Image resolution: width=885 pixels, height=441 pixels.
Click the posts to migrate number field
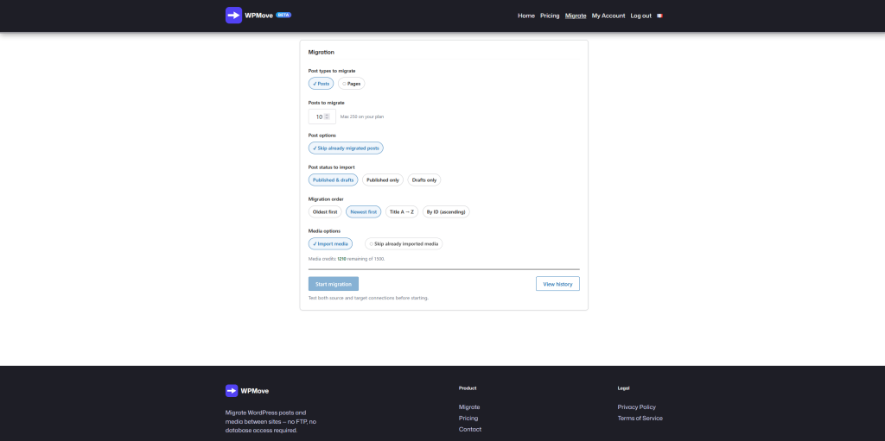(320, 117)
